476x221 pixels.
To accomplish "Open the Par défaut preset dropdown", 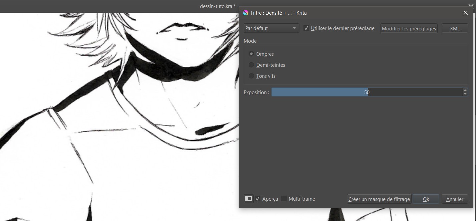I will [271, 28].
